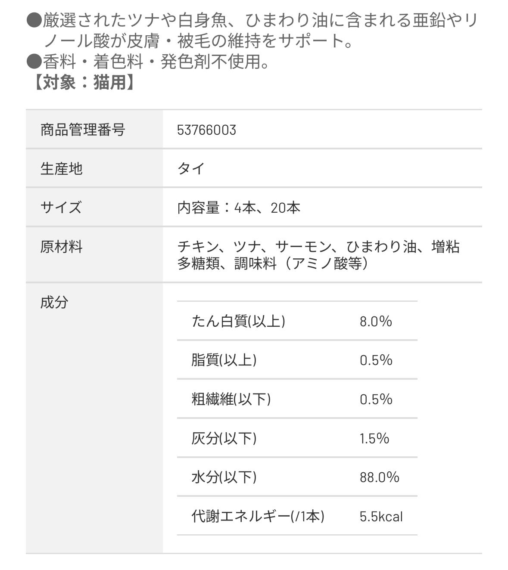Click the タイ origin value

click(191, 168)
